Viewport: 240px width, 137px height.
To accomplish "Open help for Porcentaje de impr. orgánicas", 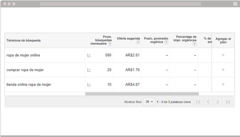I will click(194, 44).
